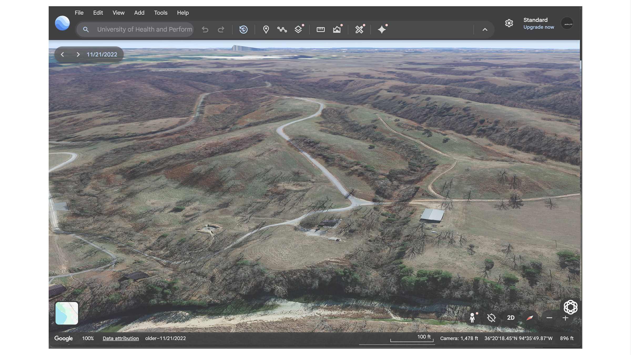Select the ruler measure tool
The image size is (631, 355).
click(320, 29)
